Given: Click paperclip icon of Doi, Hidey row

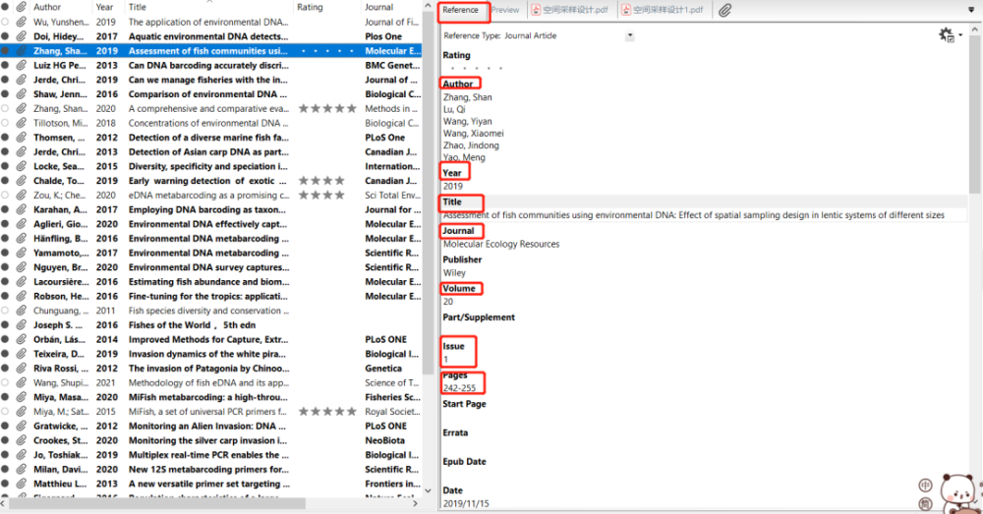Looking at the screenshot, I should click(x=22, y=36).
